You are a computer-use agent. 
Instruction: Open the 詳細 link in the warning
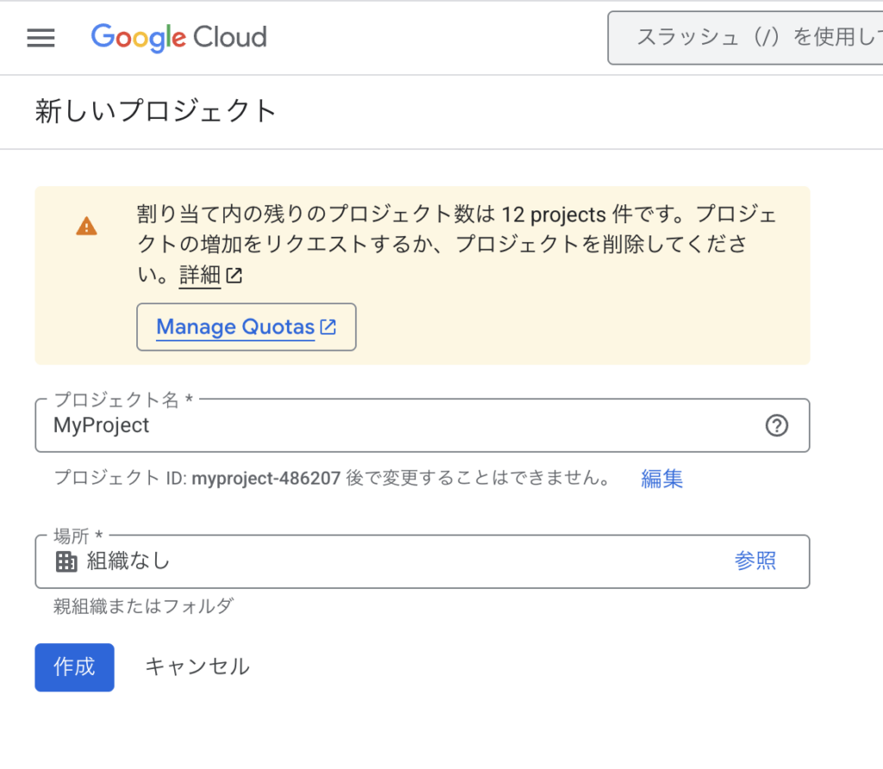coord(200,277)
